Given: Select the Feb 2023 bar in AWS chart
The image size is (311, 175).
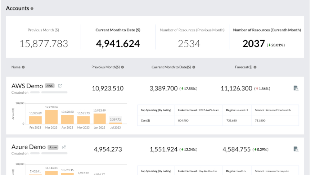Looking at the screenshot, I should [x=35, y=120].
